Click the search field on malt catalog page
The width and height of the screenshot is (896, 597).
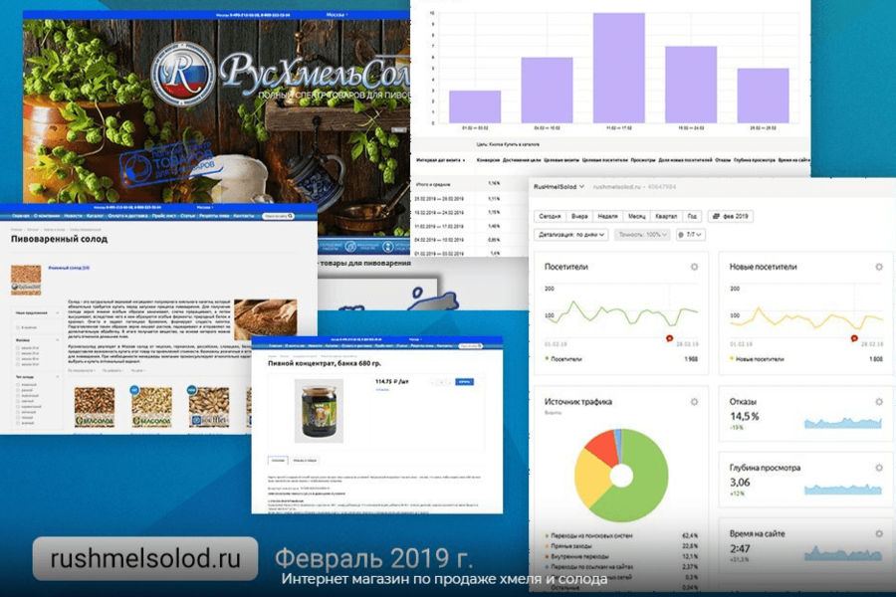tap(279, 216)
